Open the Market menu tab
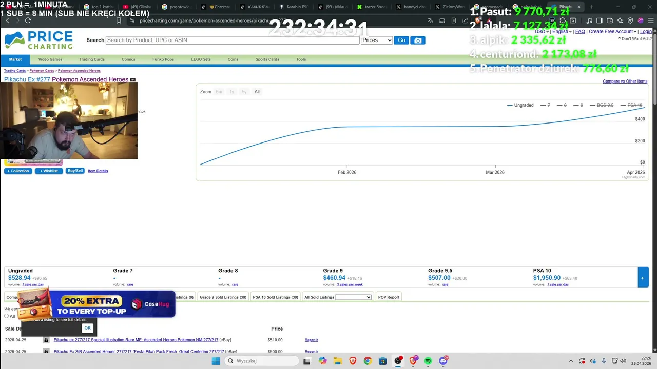657x369 pixels. (15, 59)
